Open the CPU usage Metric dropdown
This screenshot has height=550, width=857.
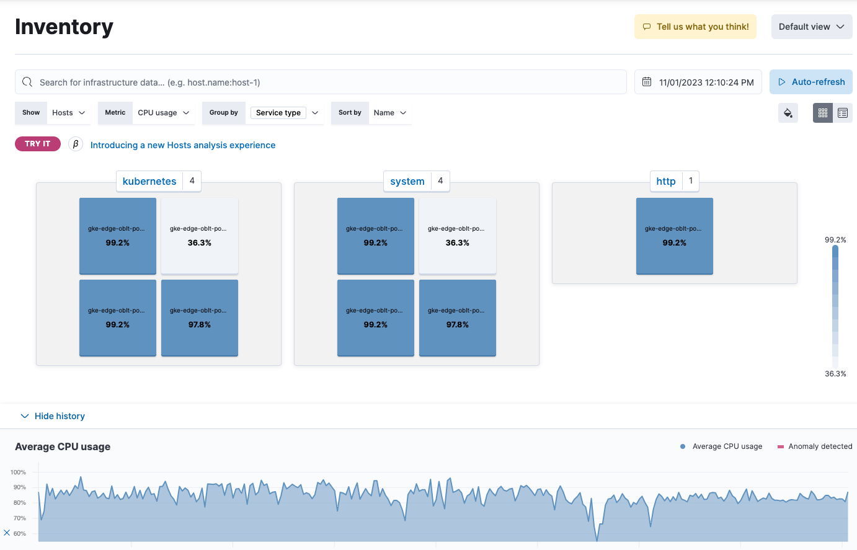point(163,112)
